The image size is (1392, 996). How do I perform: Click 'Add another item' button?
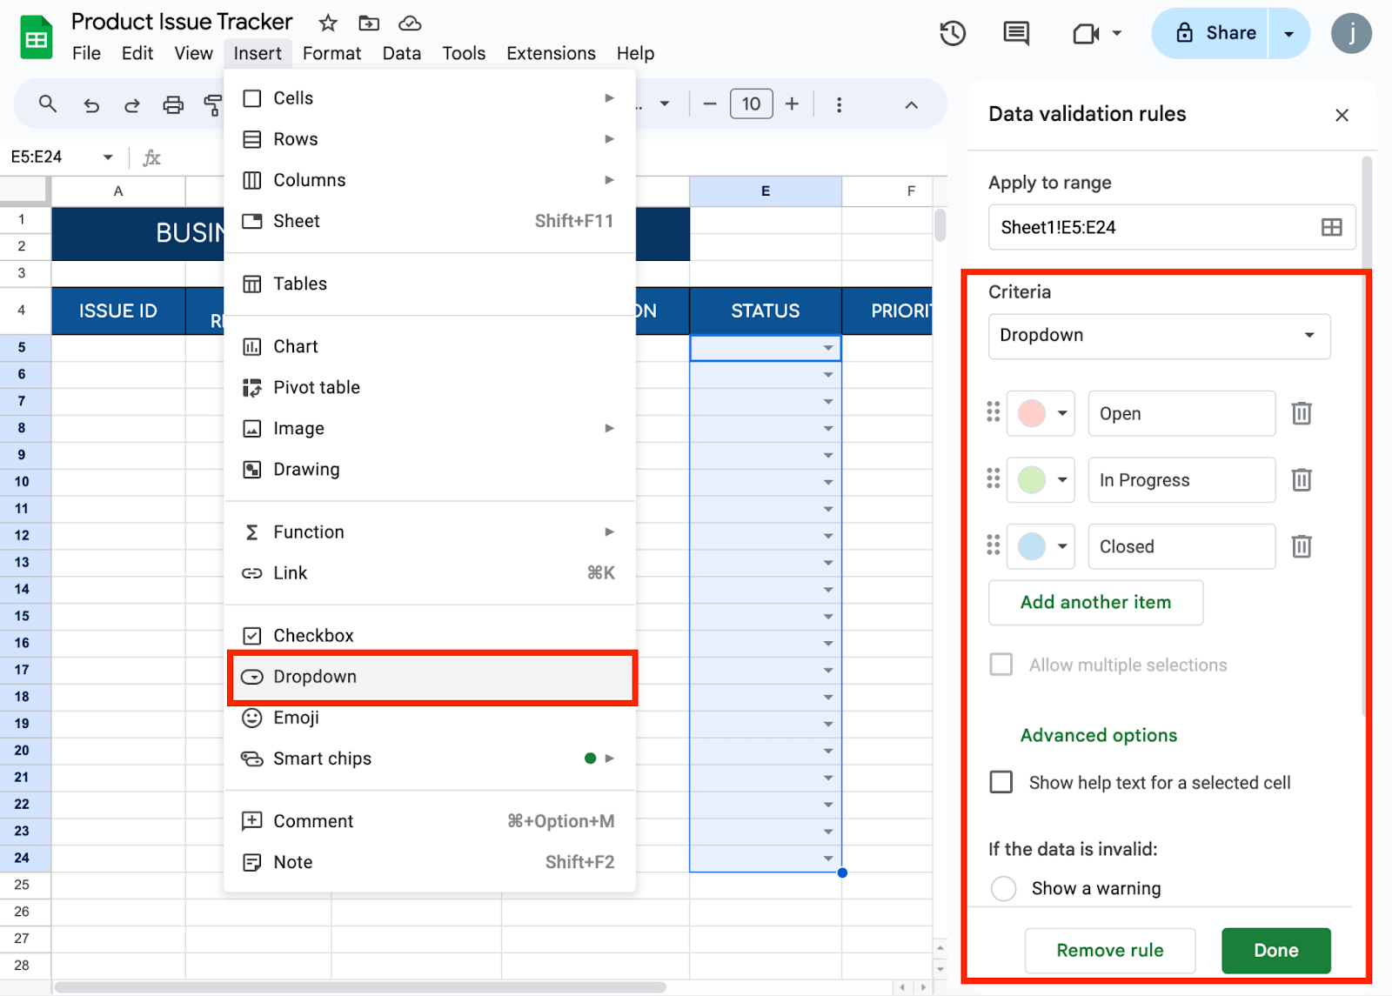(x=1095, y=602)
